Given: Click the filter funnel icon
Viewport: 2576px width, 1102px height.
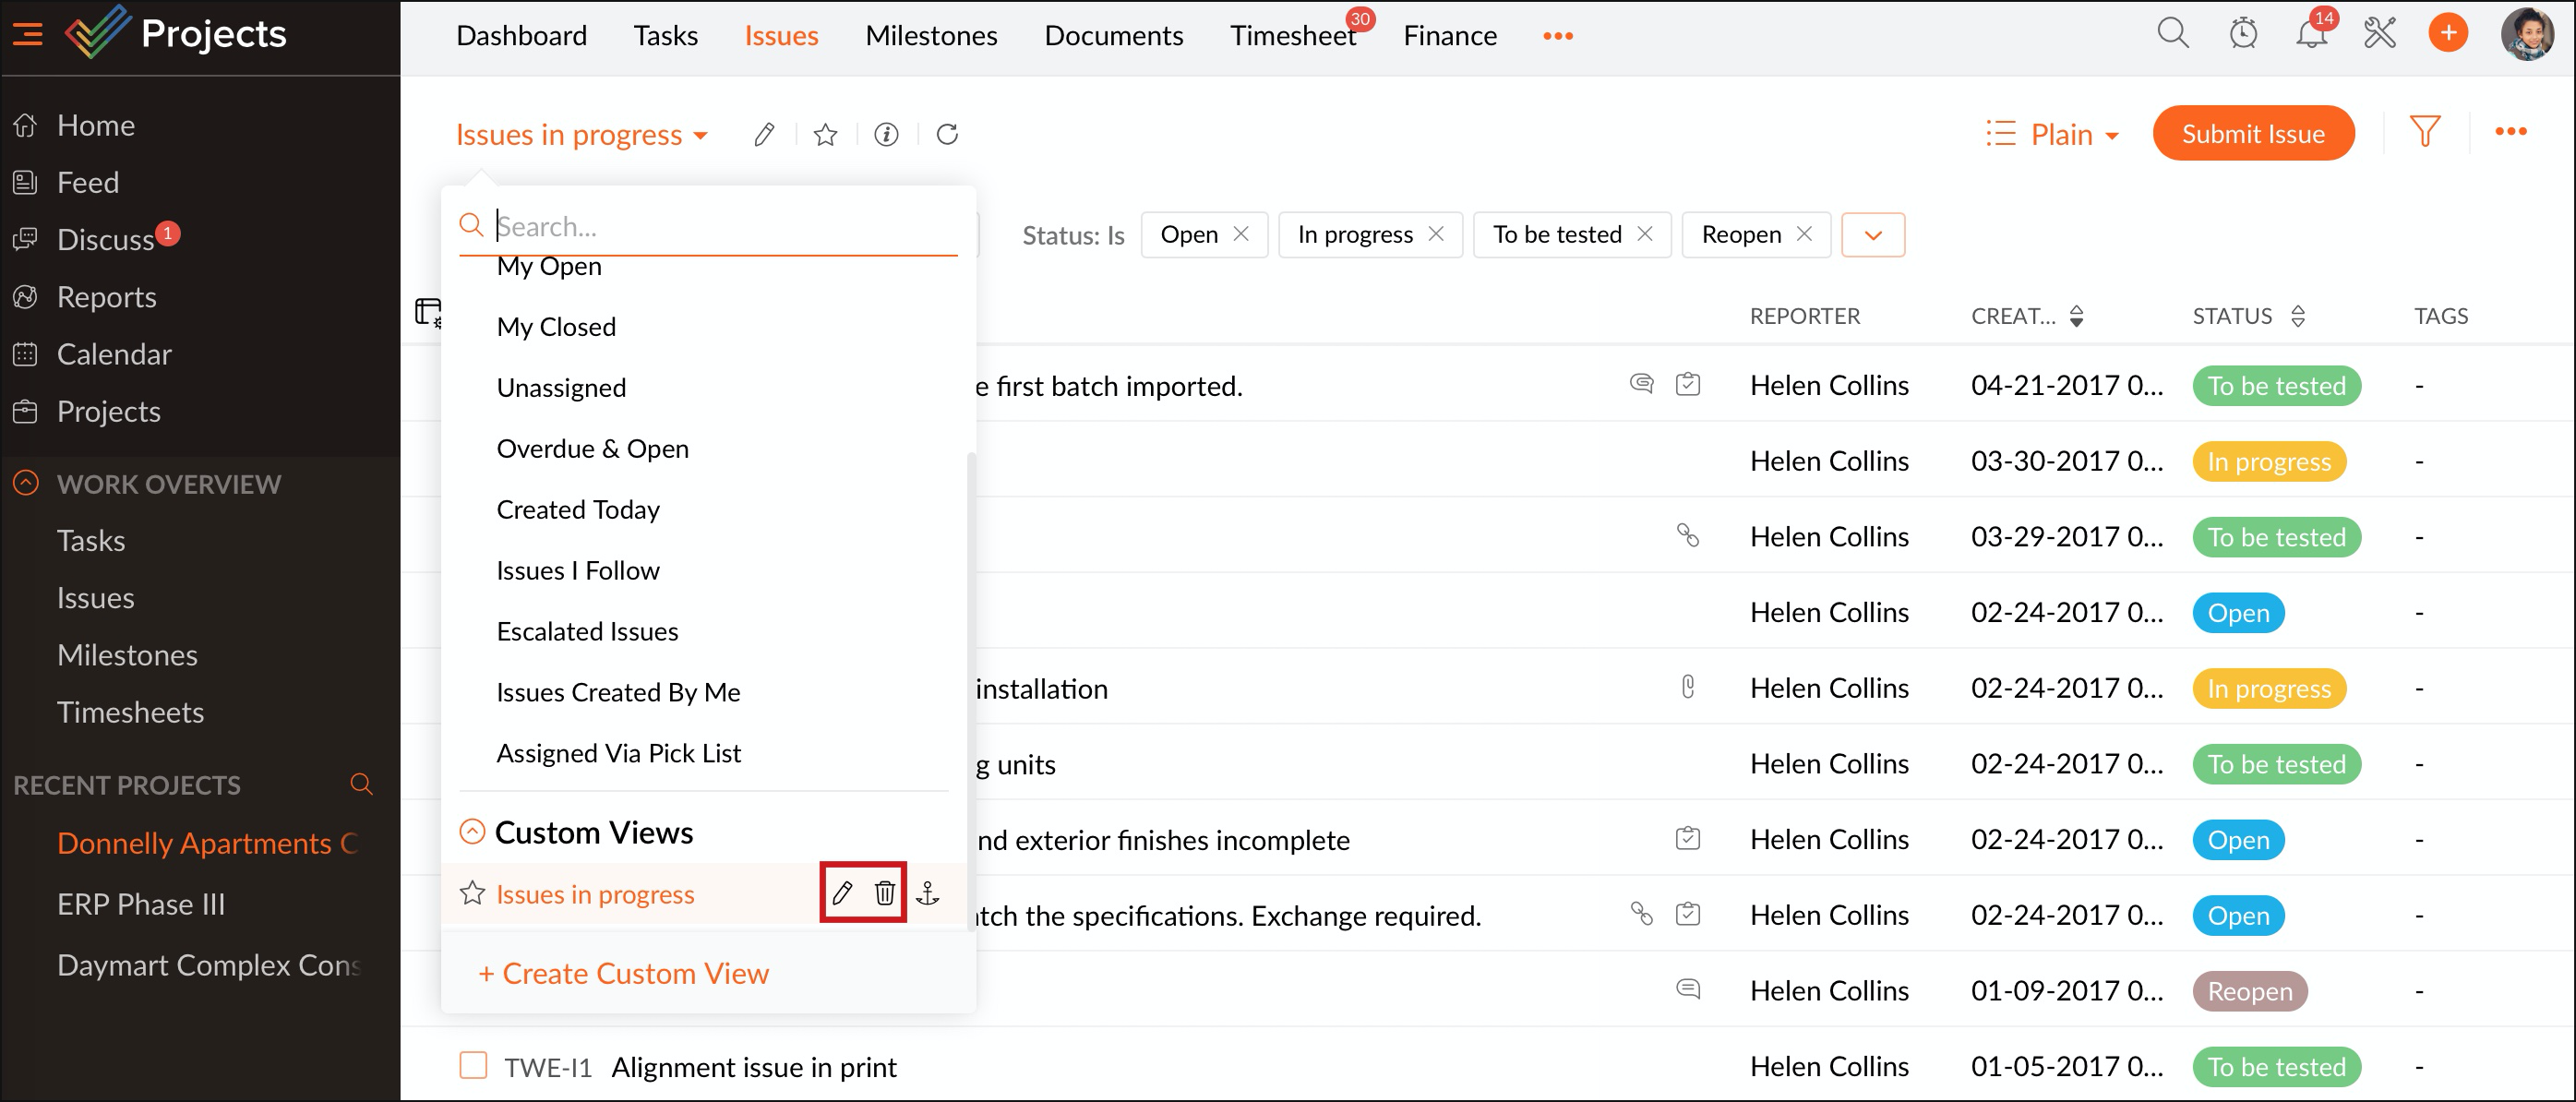Looking at the screenshot, I should point(2424,132).
